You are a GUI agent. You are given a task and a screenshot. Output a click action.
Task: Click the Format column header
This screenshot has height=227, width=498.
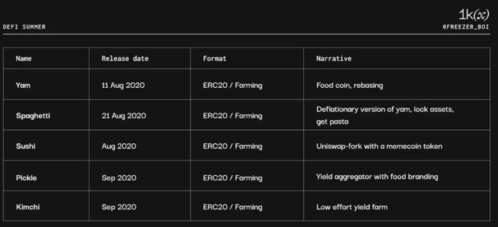pos(215,58)
